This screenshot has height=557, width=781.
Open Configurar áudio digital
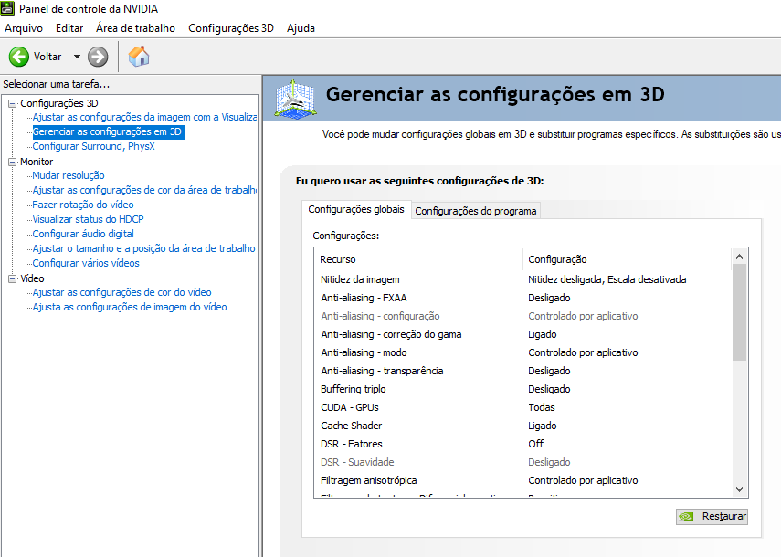[x=83, y=234]
